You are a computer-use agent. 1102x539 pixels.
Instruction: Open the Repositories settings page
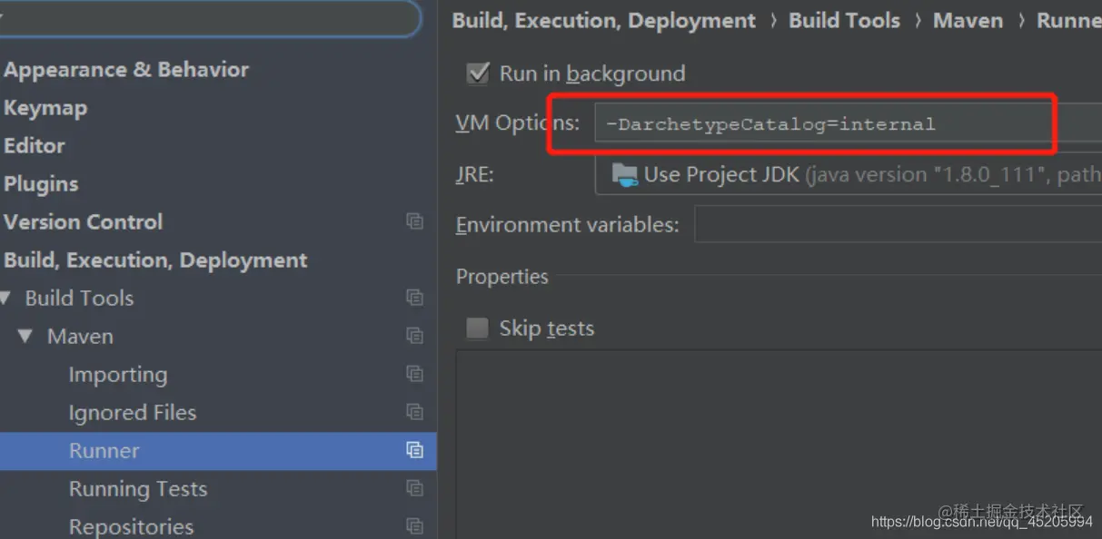tap(132, 527)
